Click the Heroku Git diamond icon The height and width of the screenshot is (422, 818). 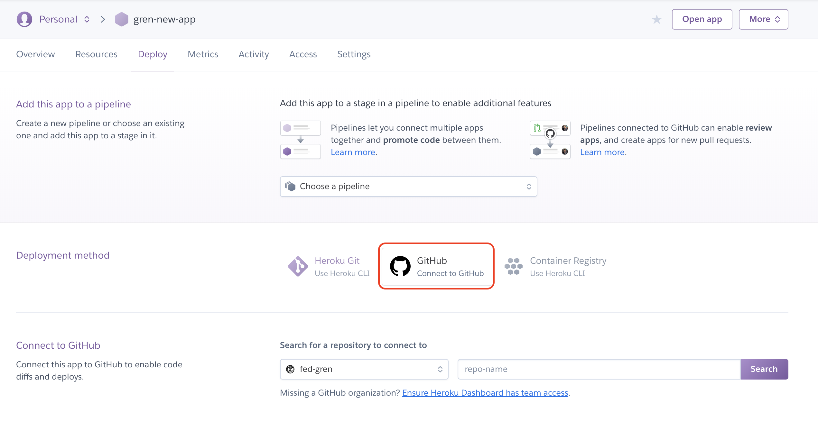[x=298, y=266]
